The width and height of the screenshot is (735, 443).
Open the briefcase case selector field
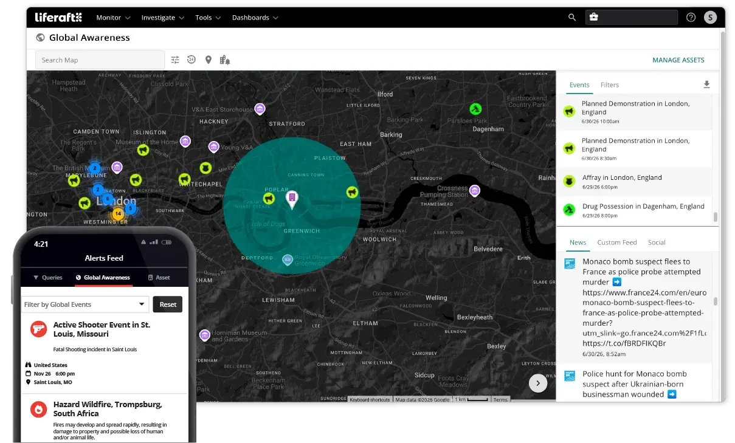pos(631,18)
